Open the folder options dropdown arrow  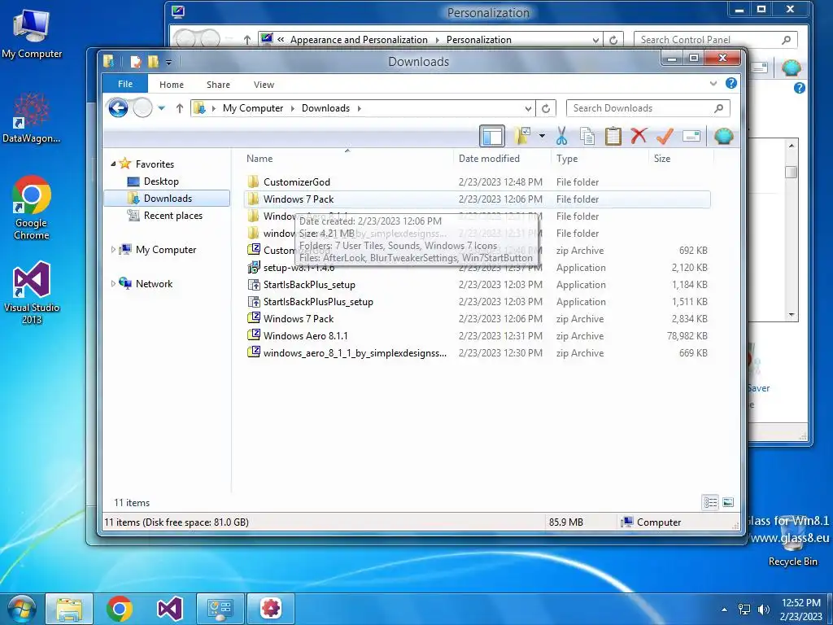[542, 136]
